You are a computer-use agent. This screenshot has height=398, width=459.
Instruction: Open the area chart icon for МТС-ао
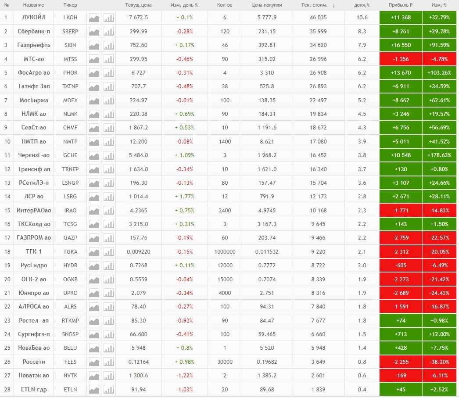coord(94,59)
